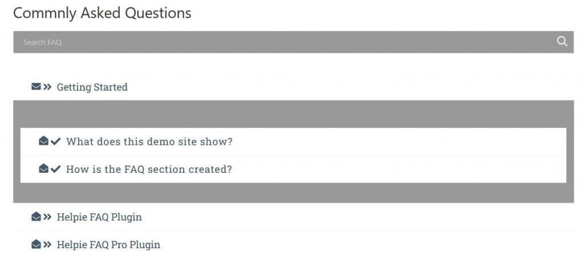Image resolution: width=584 pixels, height=255 pixels.
Task: Select the Helpie FAQ Plugin category title
Action: click(99, 217)
